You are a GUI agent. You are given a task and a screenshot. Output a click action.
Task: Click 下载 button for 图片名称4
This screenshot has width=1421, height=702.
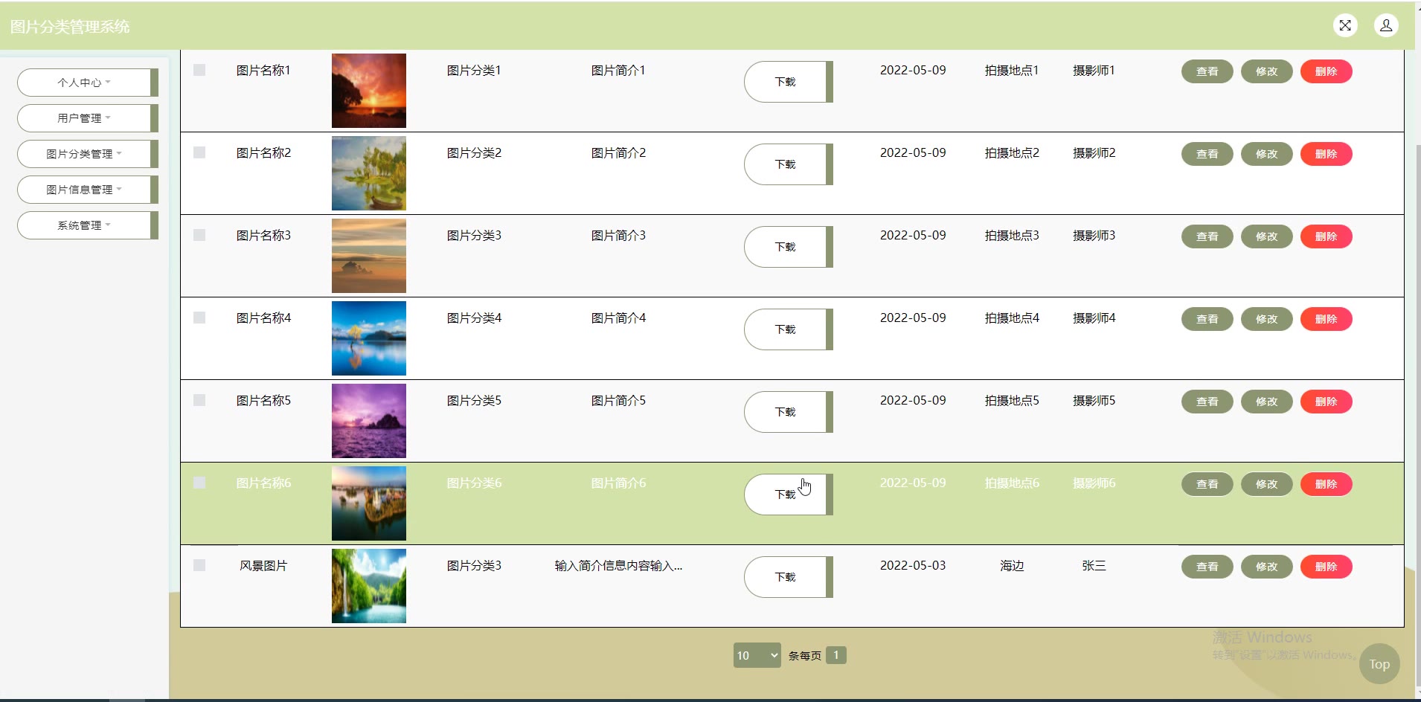point(788,329)
